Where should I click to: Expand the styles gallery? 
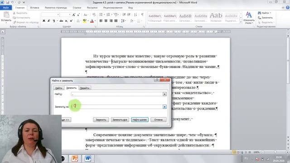[x=241, y=22]
